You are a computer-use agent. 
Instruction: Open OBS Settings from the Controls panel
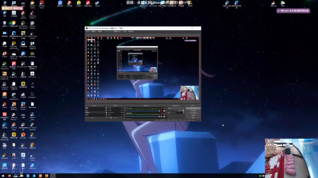click(193, 115)
